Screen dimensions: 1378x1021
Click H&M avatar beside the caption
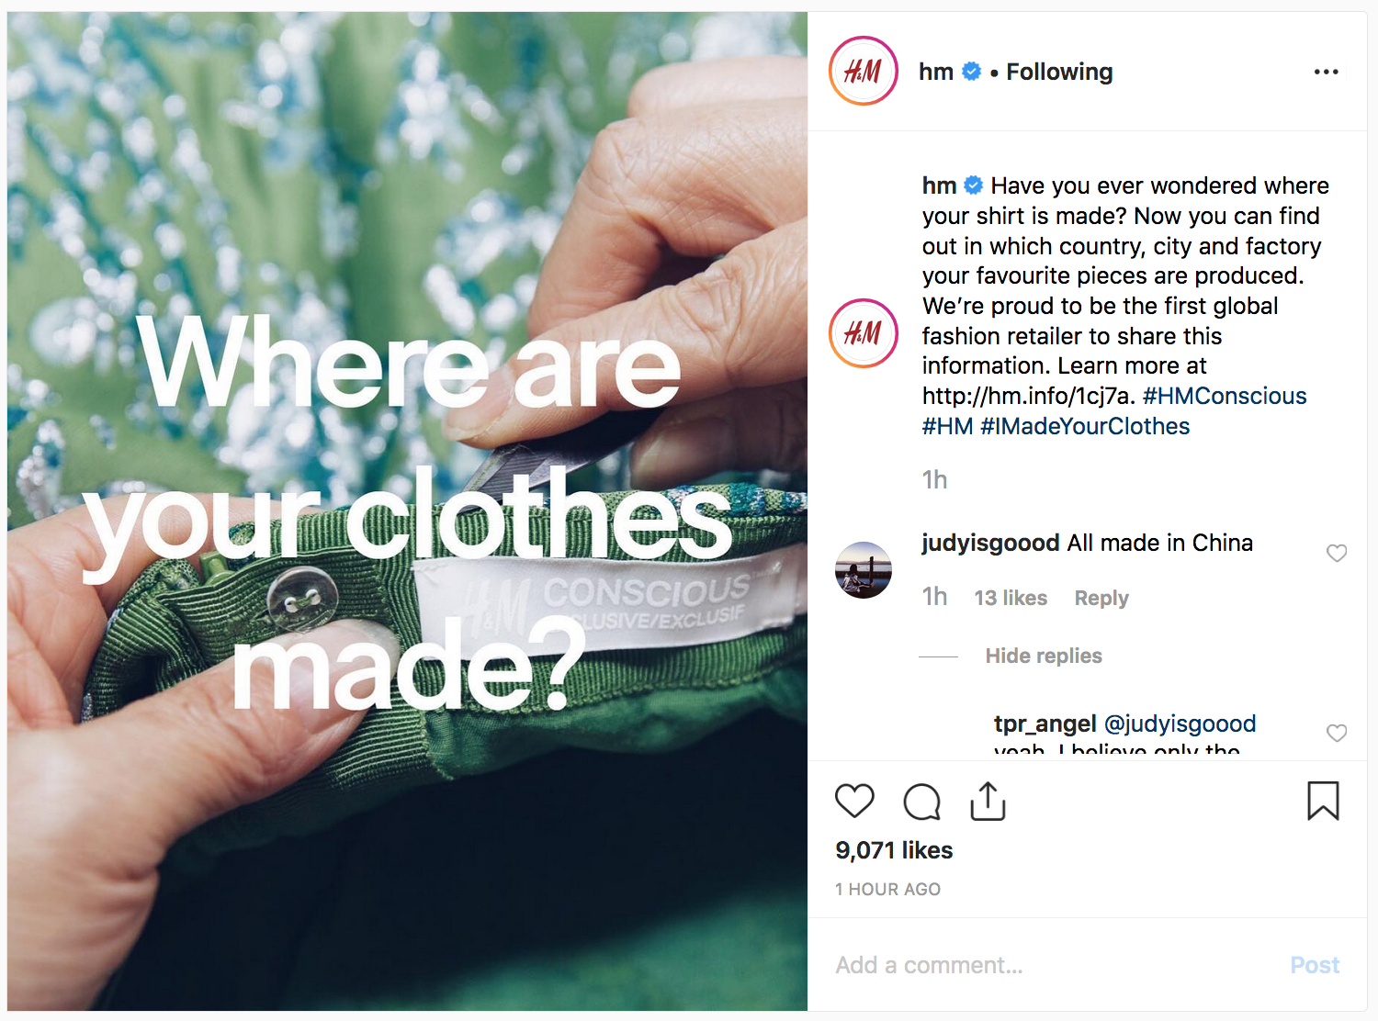tap(864, 333)
